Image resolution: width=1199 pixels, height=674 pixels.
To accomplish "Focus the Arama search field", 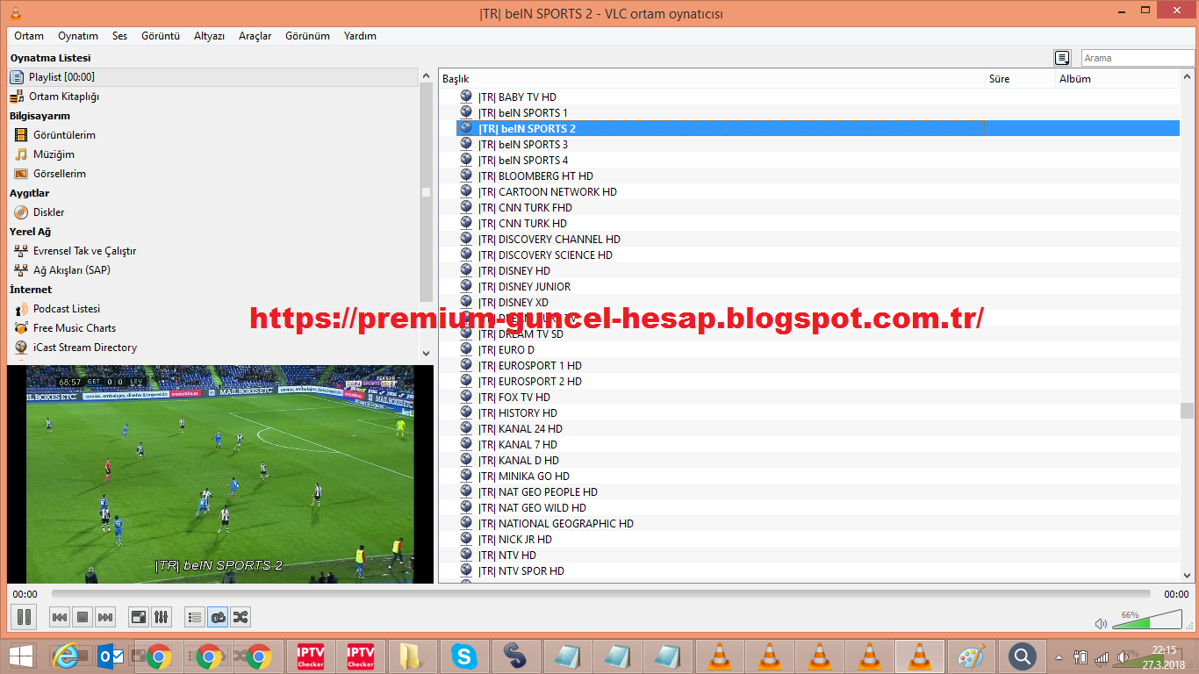I will [x=1138, y=58].
